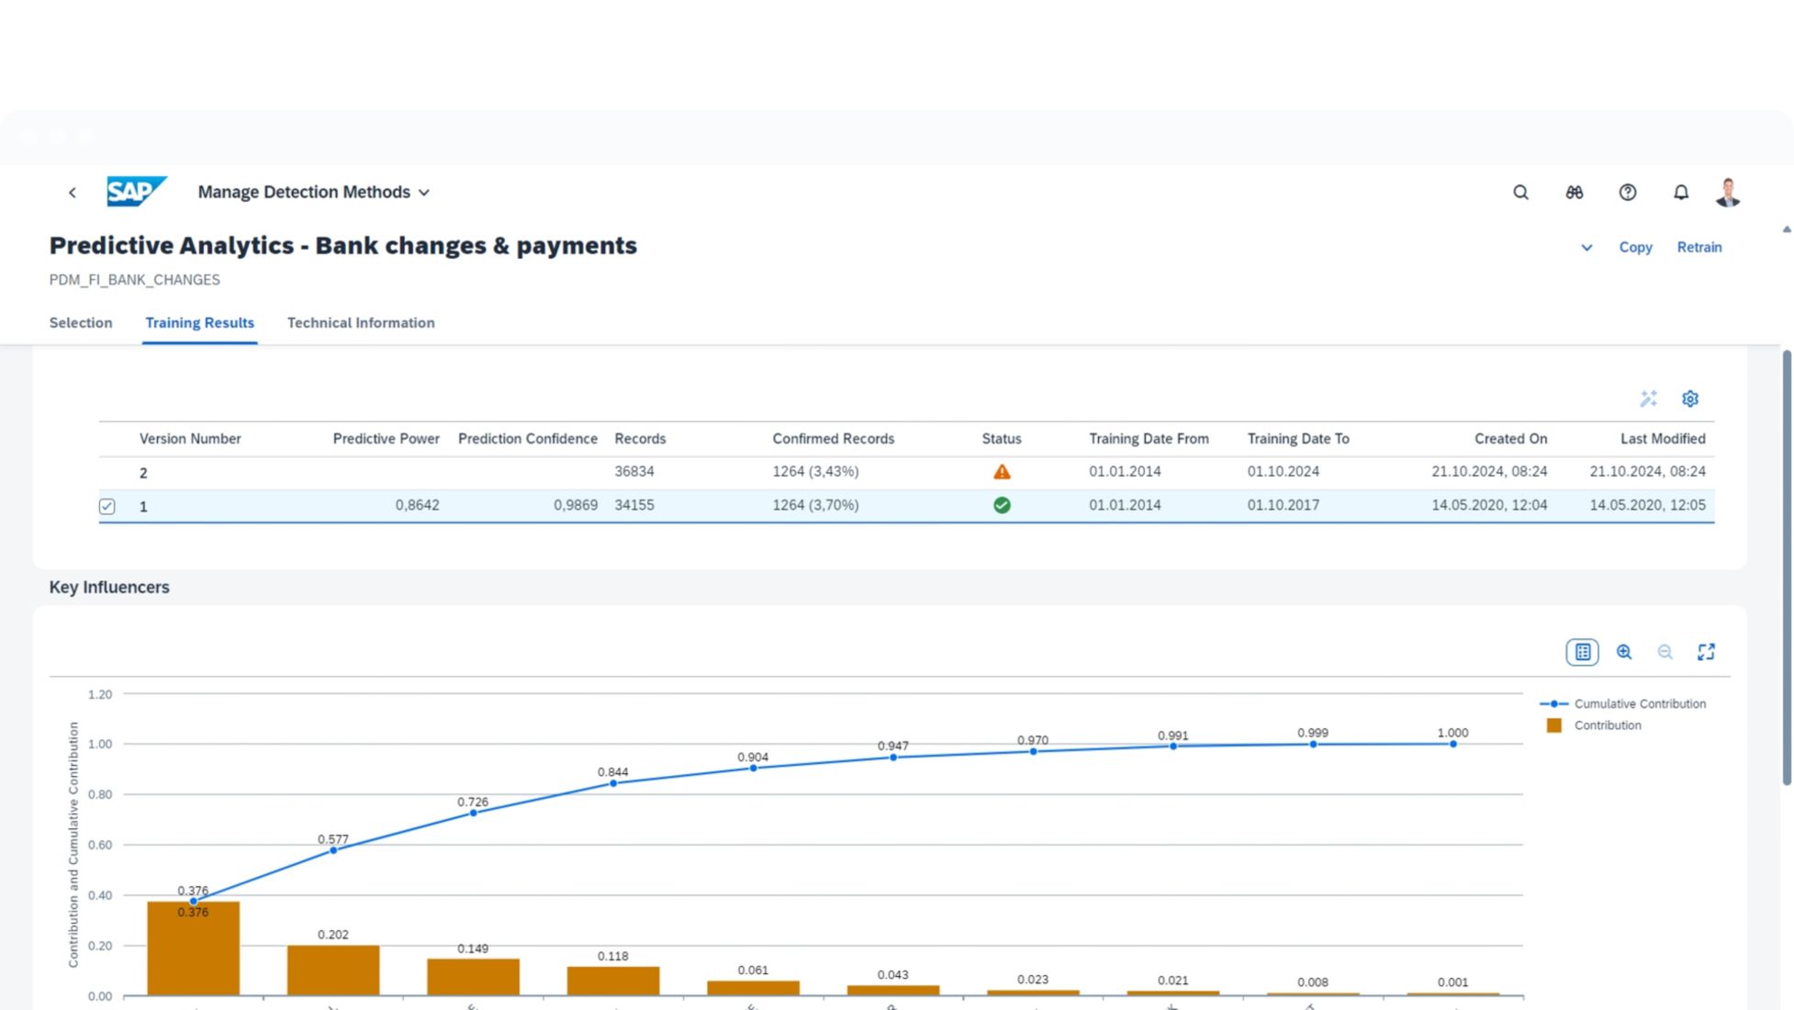
Task: Click the table settings gear icon
Action: [1689, 398]
